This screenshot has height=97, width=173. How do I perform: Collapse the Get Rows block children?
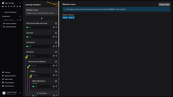[x=33, y=56]
